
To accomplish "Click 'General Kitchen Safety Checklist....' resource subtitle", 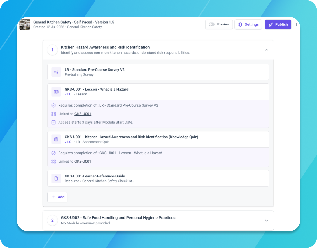I will coord(109,181).
